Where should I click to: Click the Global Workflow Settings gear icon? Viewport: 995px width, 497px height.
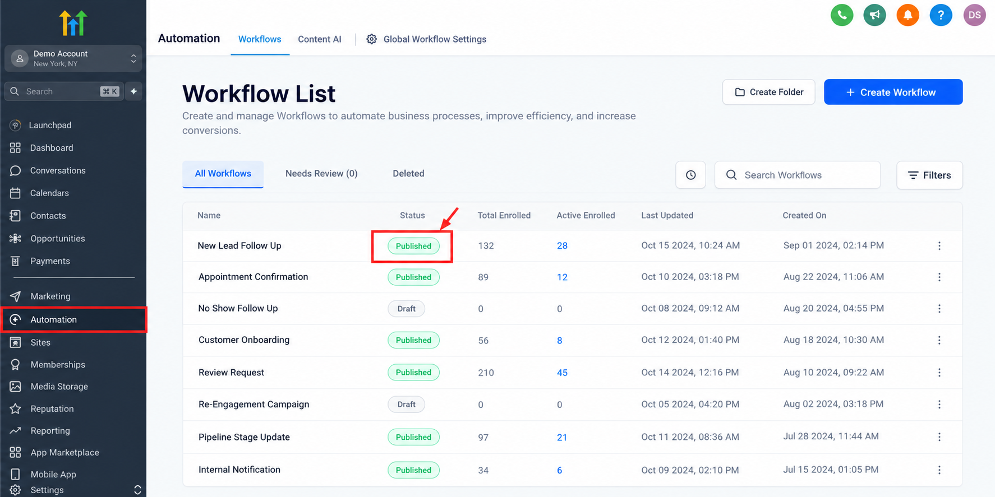372,39
